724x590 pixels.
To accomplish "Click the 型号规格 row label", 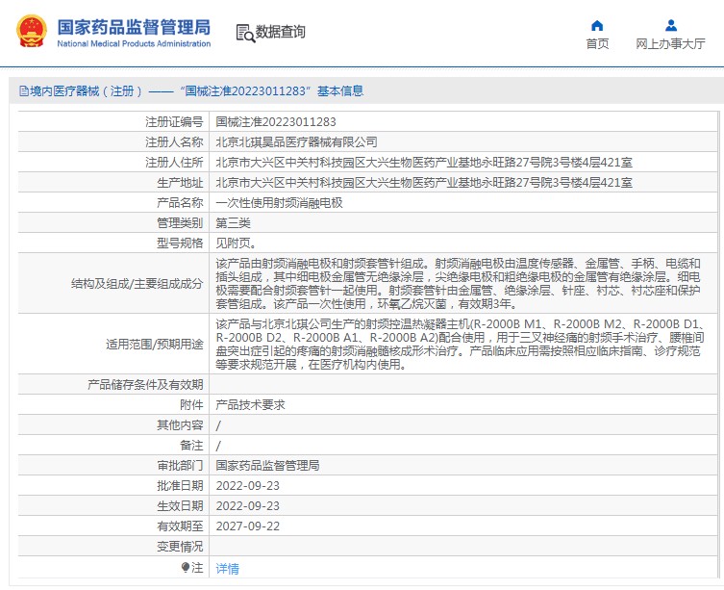I will click(180, 244).
